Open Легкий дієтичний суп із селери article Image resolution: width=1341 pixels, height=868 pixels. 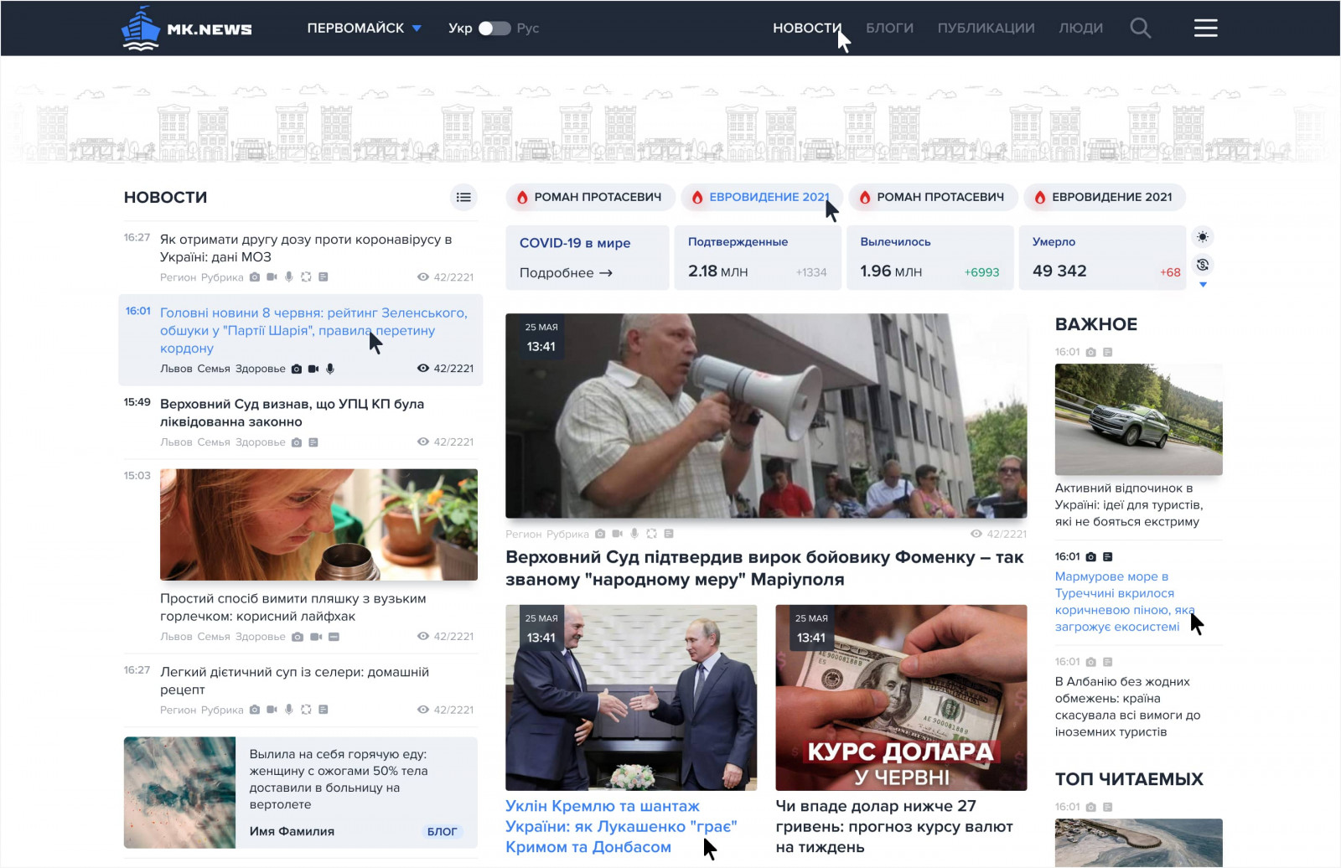pos(294,680)
